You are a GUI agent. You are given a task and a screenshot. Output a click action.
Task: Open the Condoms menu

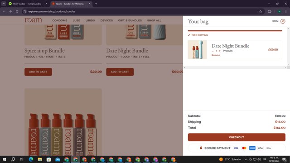pyautogui.click(x=60, y=20)
